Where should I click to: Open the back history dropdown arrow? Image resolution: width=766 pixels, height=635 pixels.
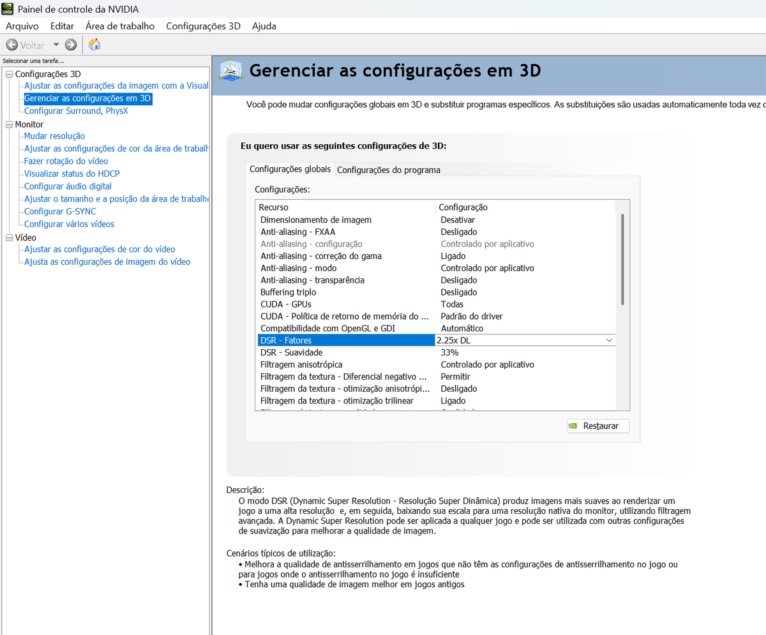pyautogui.click(x=56, y=45)
